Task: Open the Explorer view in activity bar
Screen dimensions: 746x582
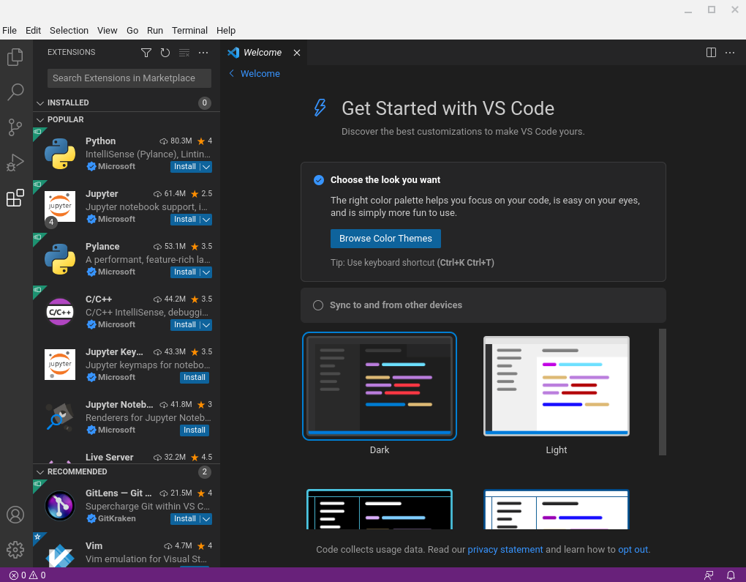Action: click(x=15, y=57)
